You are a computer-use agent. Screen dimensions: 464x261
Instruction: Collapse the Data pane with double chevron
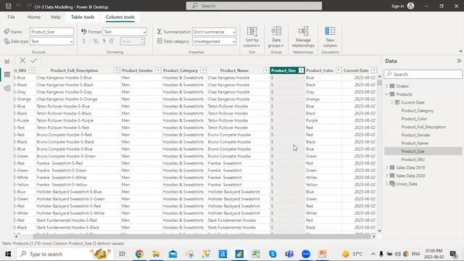(459, 61)
